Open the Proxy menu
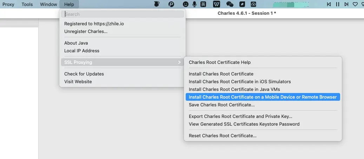Image resolution: width=364 pixels, height=159 pixels. [8, 4]
